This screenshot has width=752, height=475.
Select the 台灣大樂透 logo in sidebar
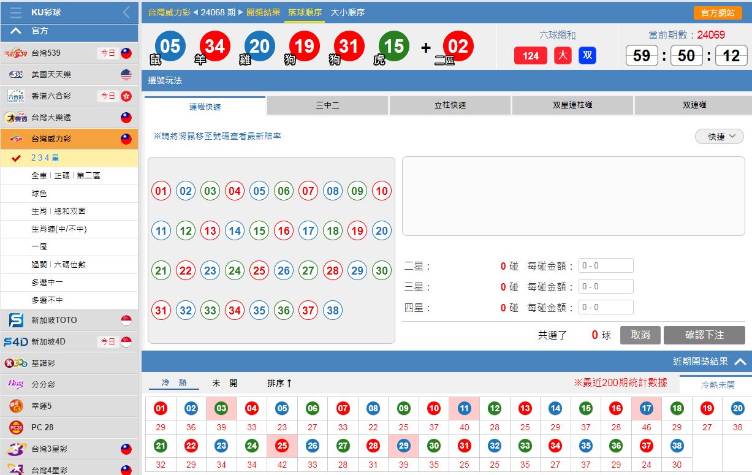click(x=15, y=118)
